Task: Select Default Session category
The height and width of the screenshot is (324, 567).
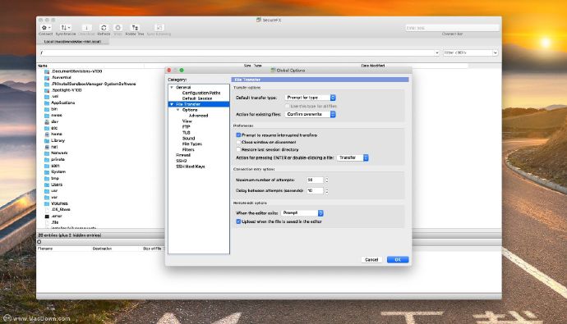Action: [x=197, y=98]
